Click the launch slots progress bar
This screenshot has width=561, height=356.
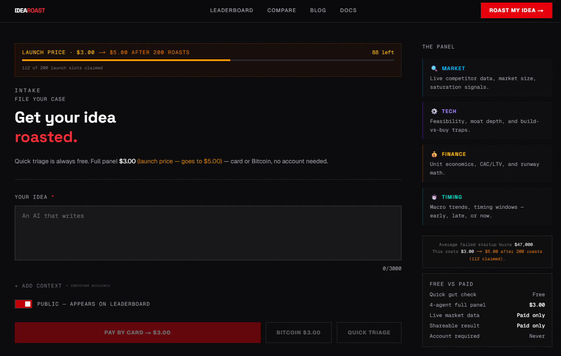[x=208, y=60]
